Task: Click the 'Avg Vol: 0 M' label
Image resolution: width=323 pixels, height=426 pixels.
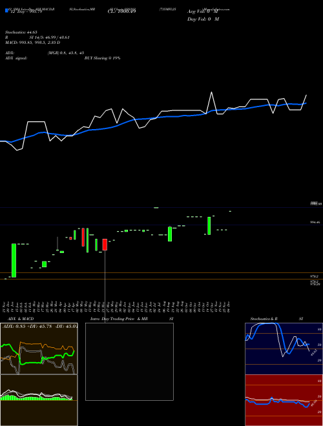Action: pos(203,12)
